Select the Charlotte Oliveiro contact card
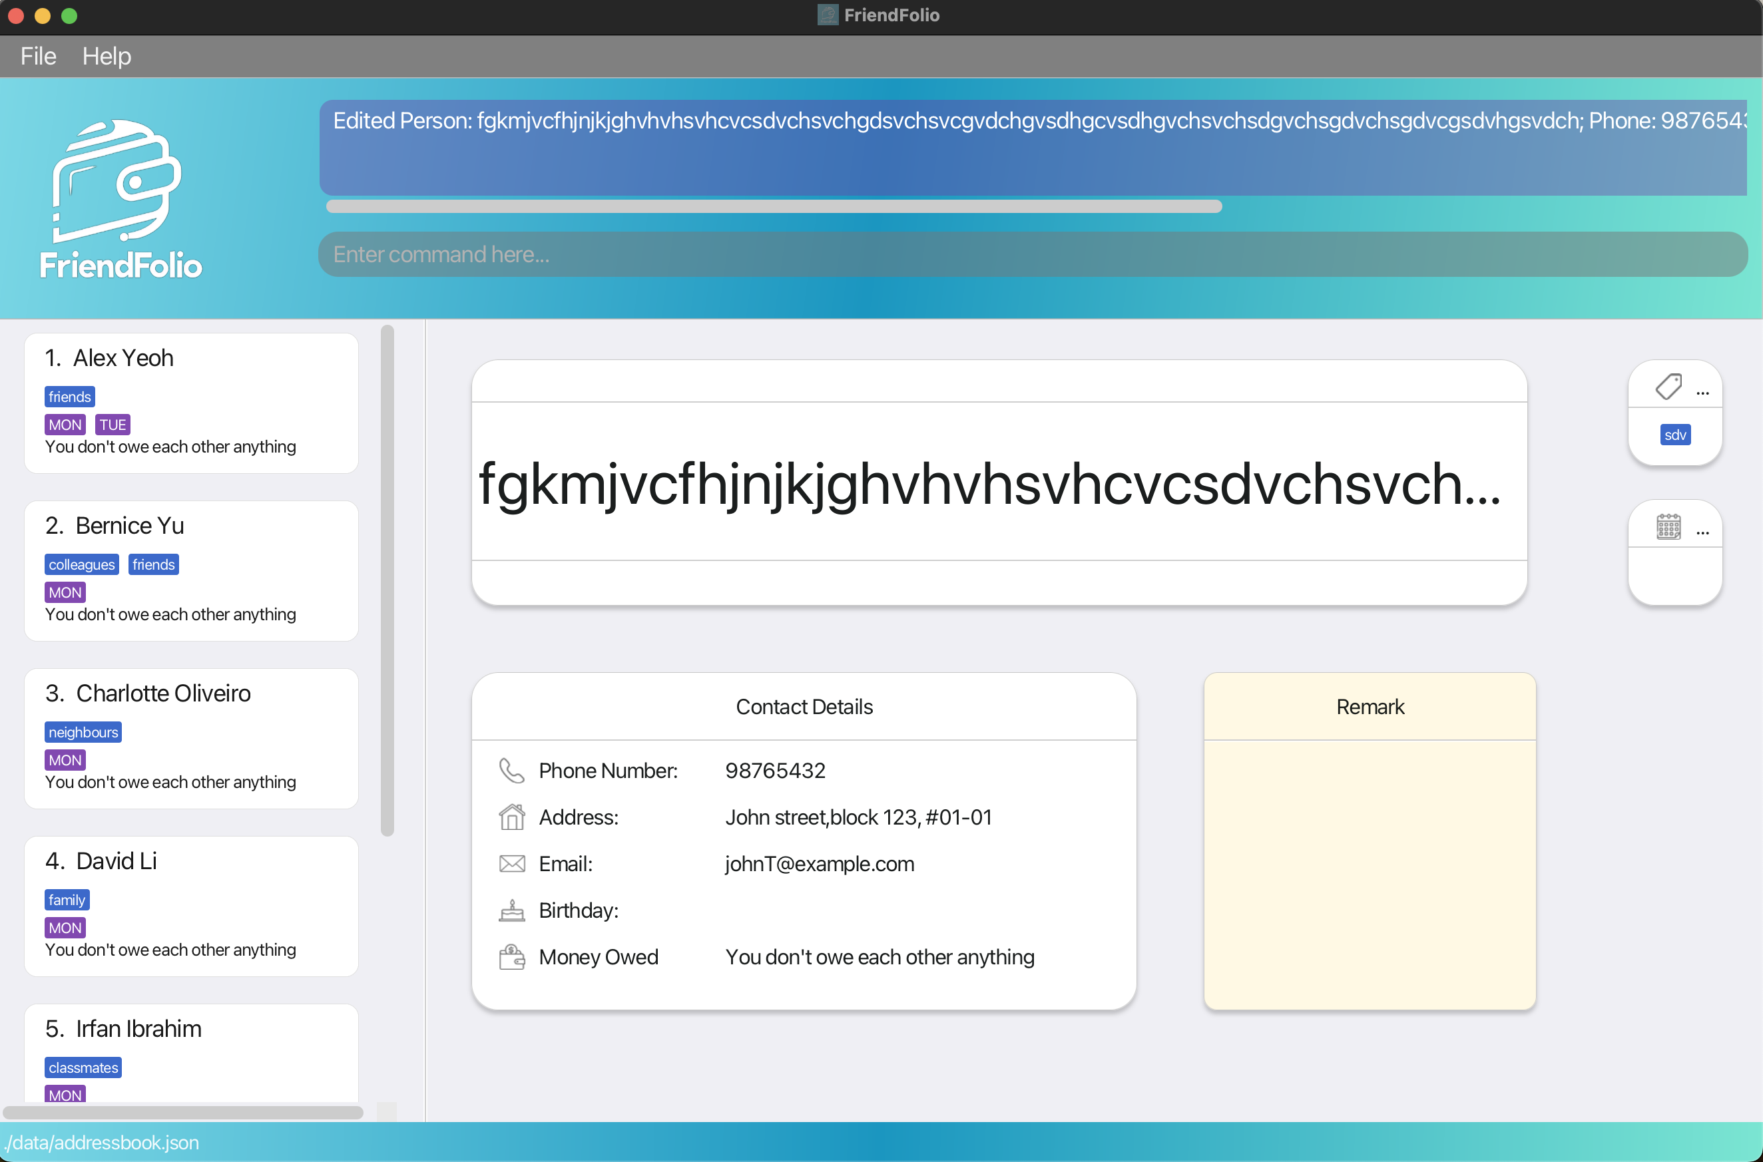This screenshot has width=1763, height=1162. (x=190, y=738)
